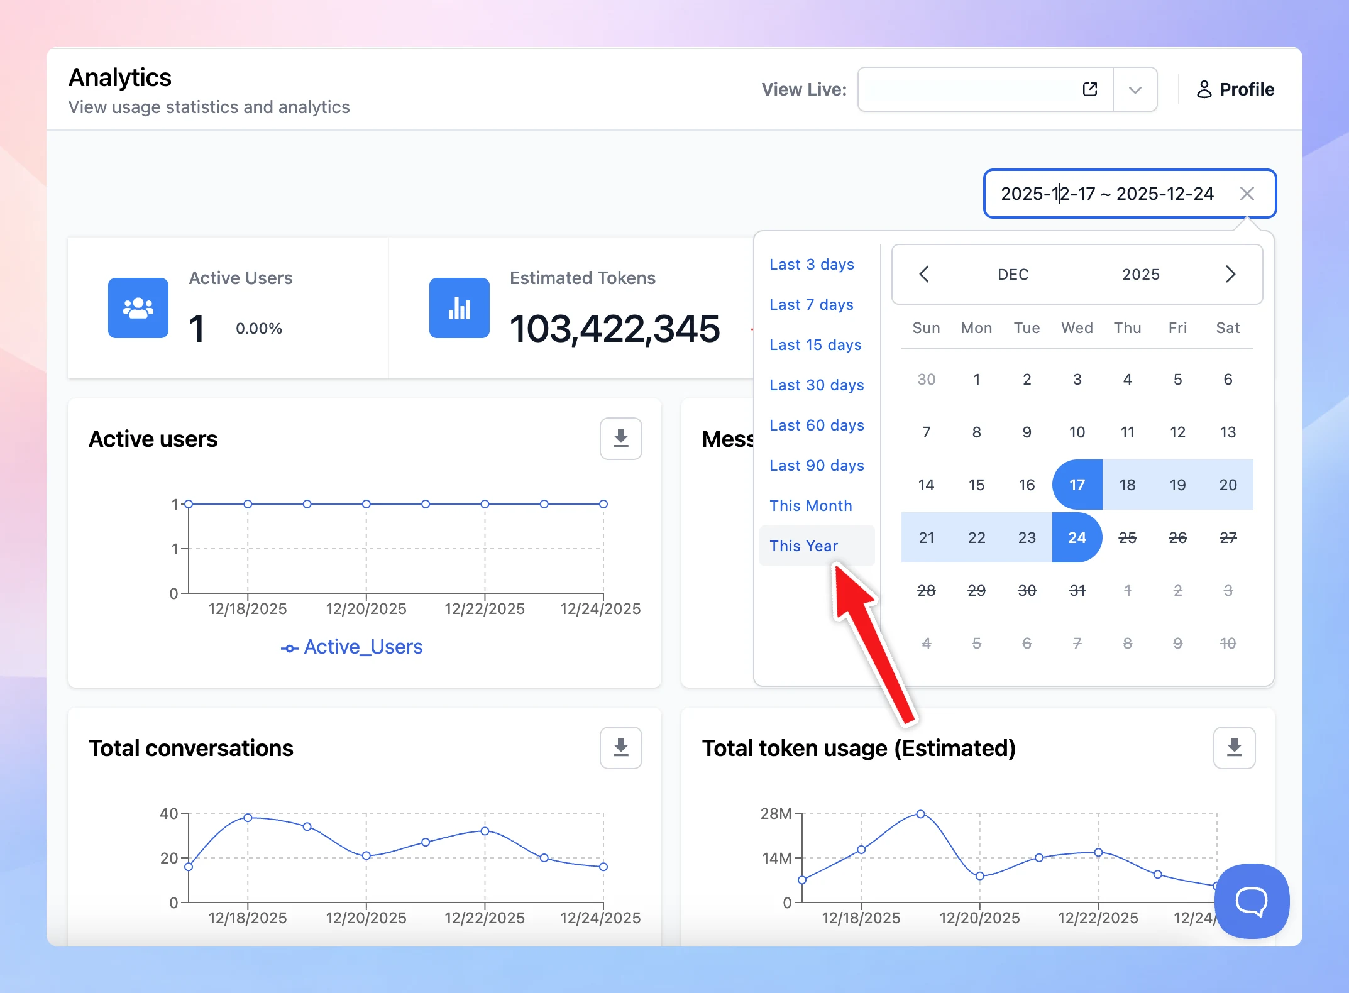Open the chat support bubble
Screen dimensions: 1349x993
[x=1252, y=901]
